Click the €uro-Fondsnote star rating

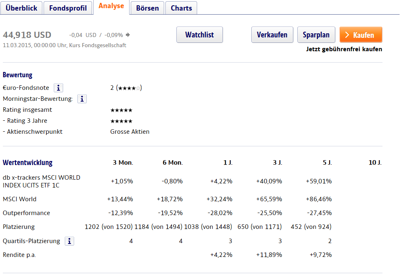(x=129, y=88)
